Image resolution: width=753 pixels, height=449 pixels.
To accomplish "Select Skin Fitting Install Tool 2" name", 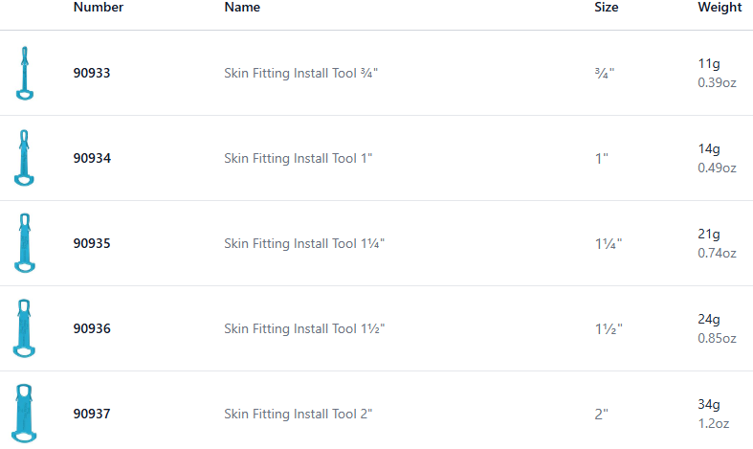I will coord(298,414).
